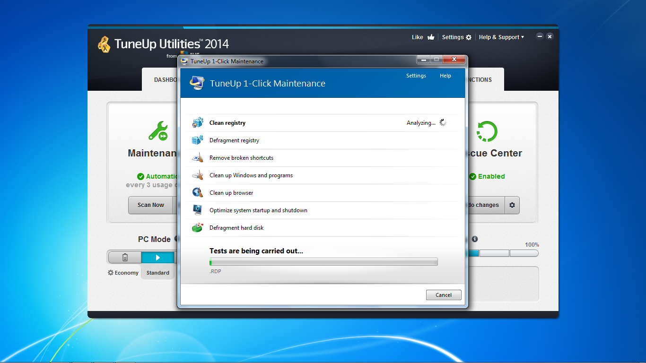The height and width of the screenshot is (363, 646).
Task: Click the Defragment hard disk icon
Action: pos(197,228)
